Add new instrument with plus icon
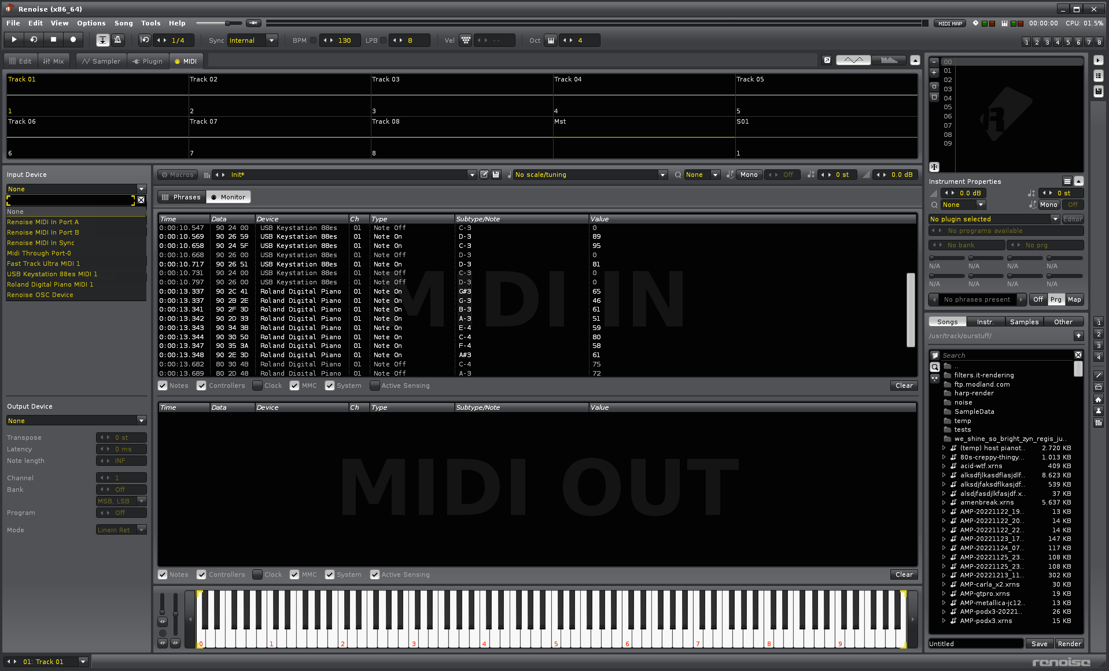 point(934,73)
